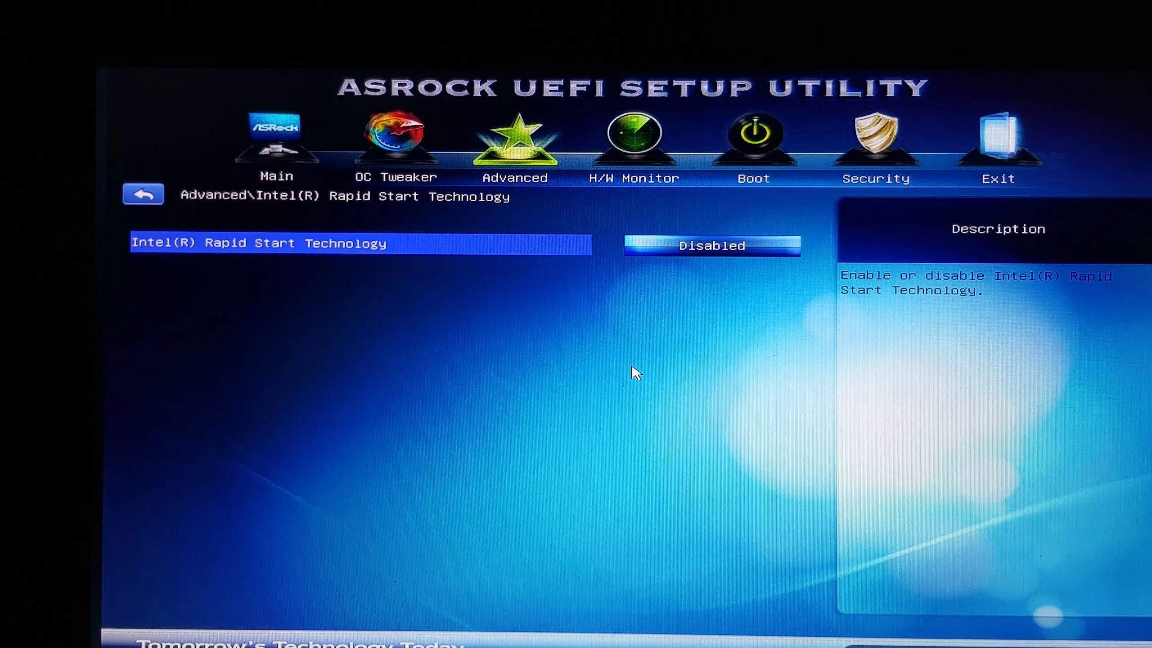Switch to the Main tab label

276,176
